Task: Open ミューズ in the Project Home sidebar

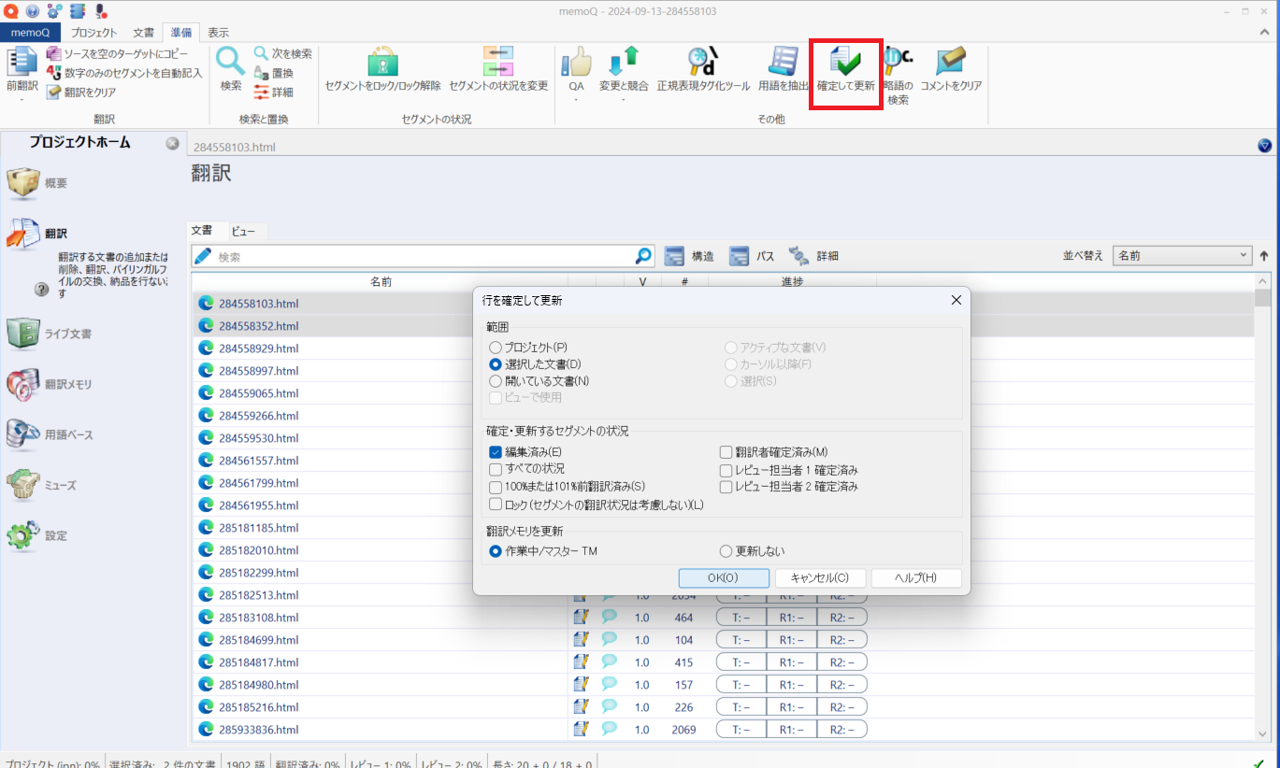Action: point(41,485)
